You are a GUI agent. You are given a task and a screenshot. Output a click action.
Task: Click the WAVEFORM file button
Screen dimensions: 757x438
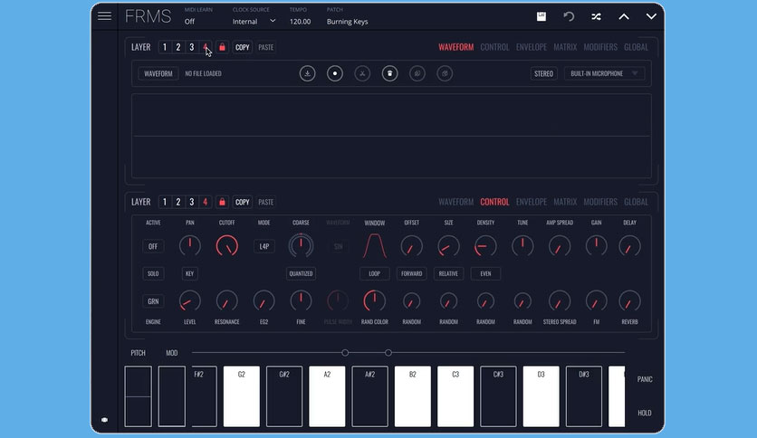tap(158, 73)
